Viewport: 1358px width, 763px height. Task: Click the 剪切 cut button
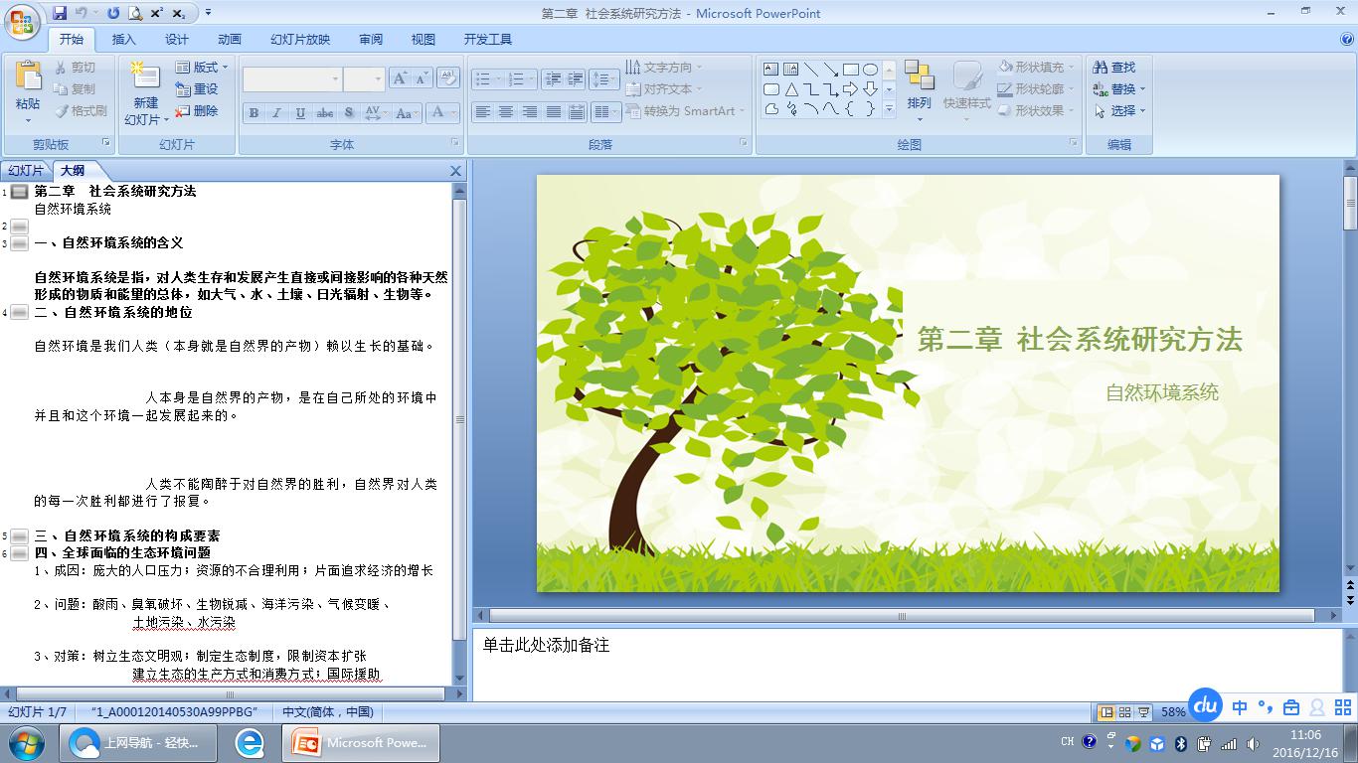coord(76,68)
